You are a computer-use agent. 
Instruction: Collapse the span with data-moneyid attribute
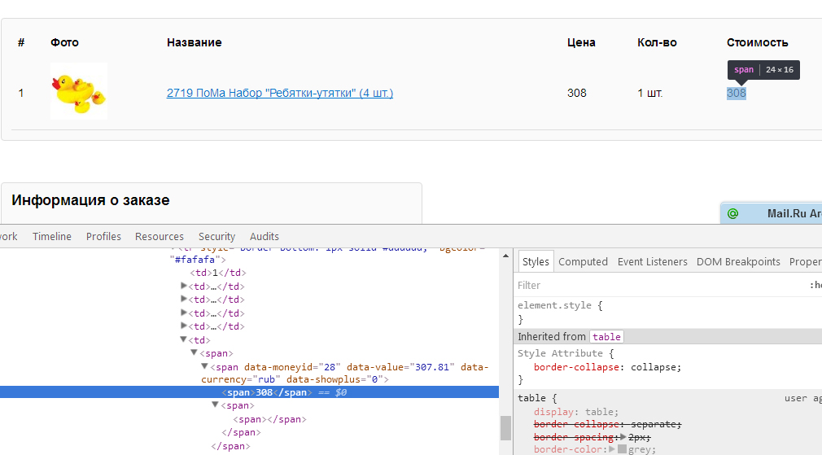tap(205, 367)
